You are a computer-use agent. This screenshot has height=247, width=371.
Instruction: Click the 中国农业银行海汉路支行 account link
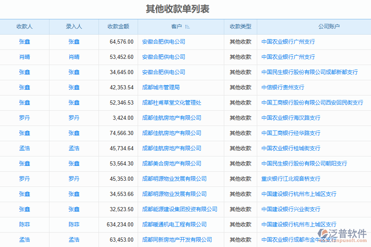click(291, 118)
